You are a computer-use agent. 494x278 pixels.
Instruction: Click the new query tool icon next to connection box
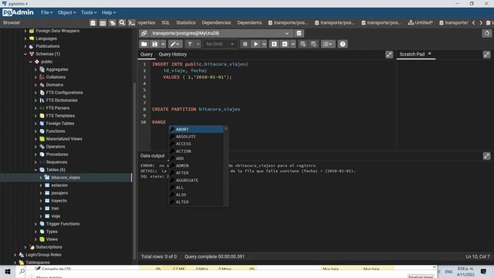299,33
